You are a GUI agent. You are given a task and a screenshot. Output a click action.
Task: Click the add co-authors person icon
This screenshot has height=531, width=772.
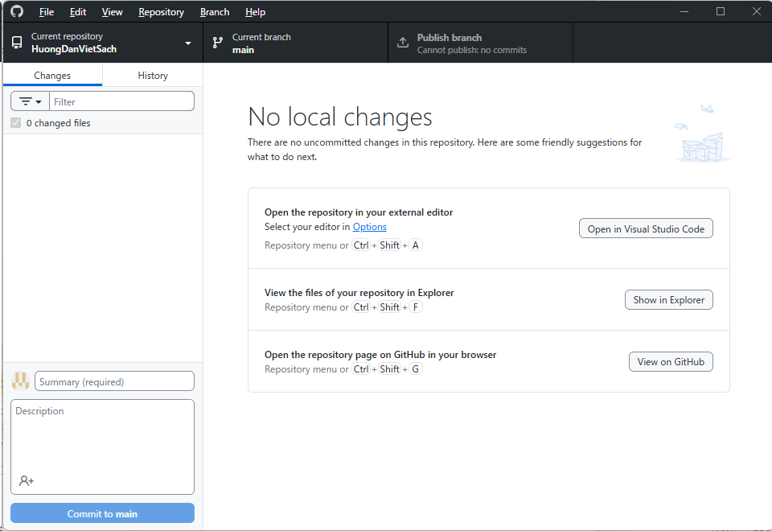click(26, 481)
